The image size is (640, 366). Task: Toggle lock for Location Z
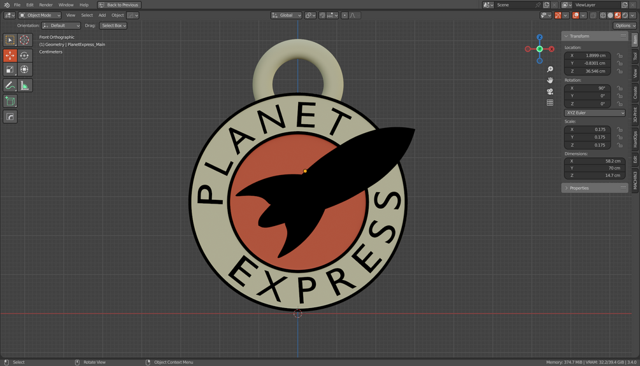pos(620,71)
